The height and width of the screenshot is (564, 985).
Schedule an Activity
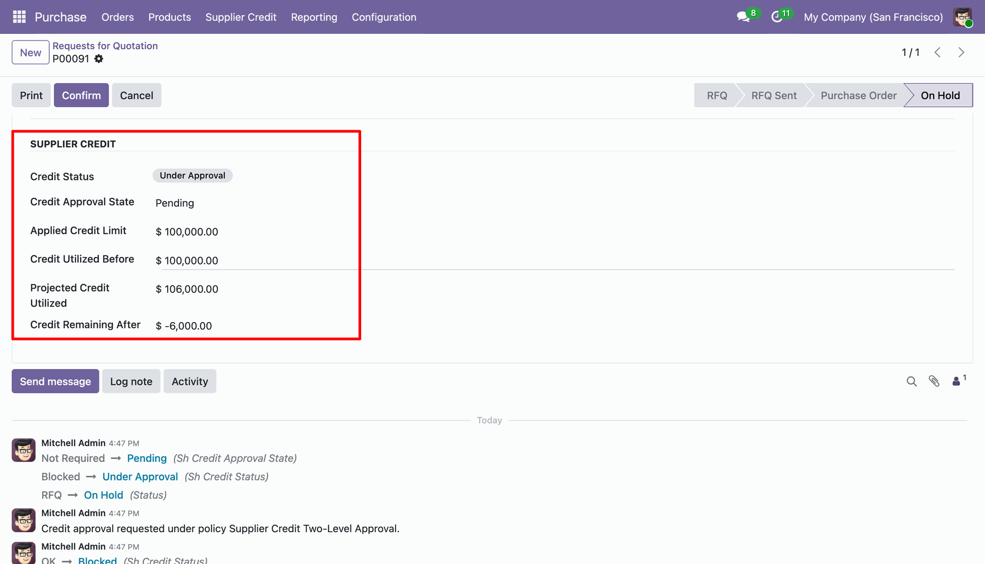click(x=190, y=381)
